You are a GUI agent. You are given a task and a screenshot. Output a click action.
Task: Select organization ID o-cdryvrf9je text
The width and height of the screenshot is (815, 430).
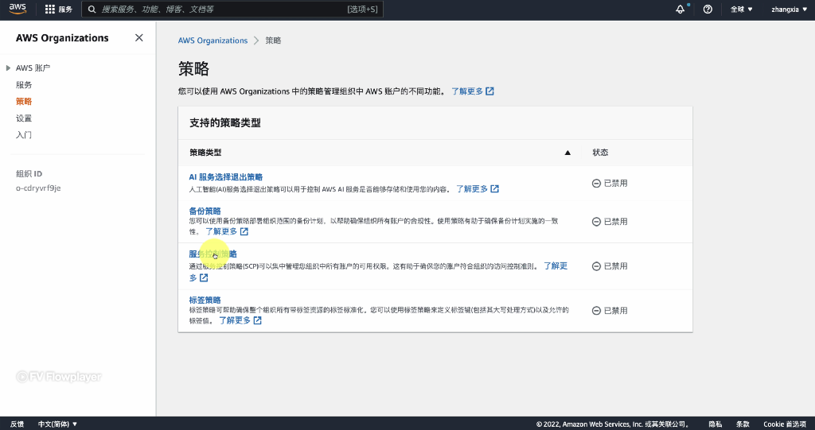click(38, 188)
